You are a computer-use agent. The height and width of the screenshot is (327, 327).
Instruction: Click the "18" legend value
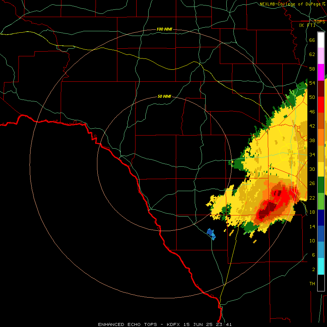(x=312, y=212)
